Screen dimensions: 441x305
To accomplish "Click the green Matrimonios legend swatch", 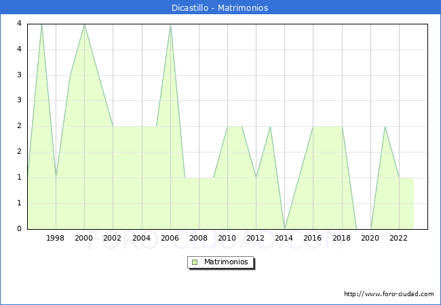I will pyautogui.click(x=194, y=262).
